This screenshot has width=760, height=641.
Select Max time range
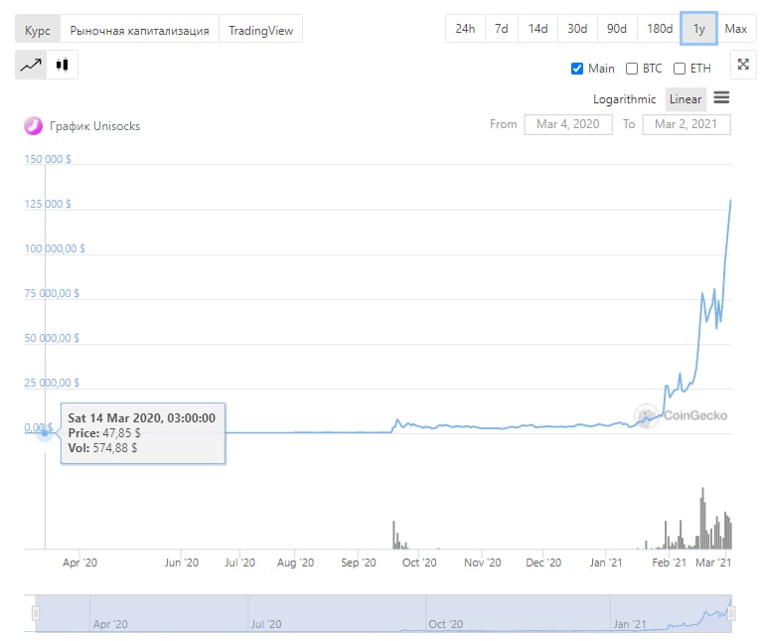(x=736, y=29)
